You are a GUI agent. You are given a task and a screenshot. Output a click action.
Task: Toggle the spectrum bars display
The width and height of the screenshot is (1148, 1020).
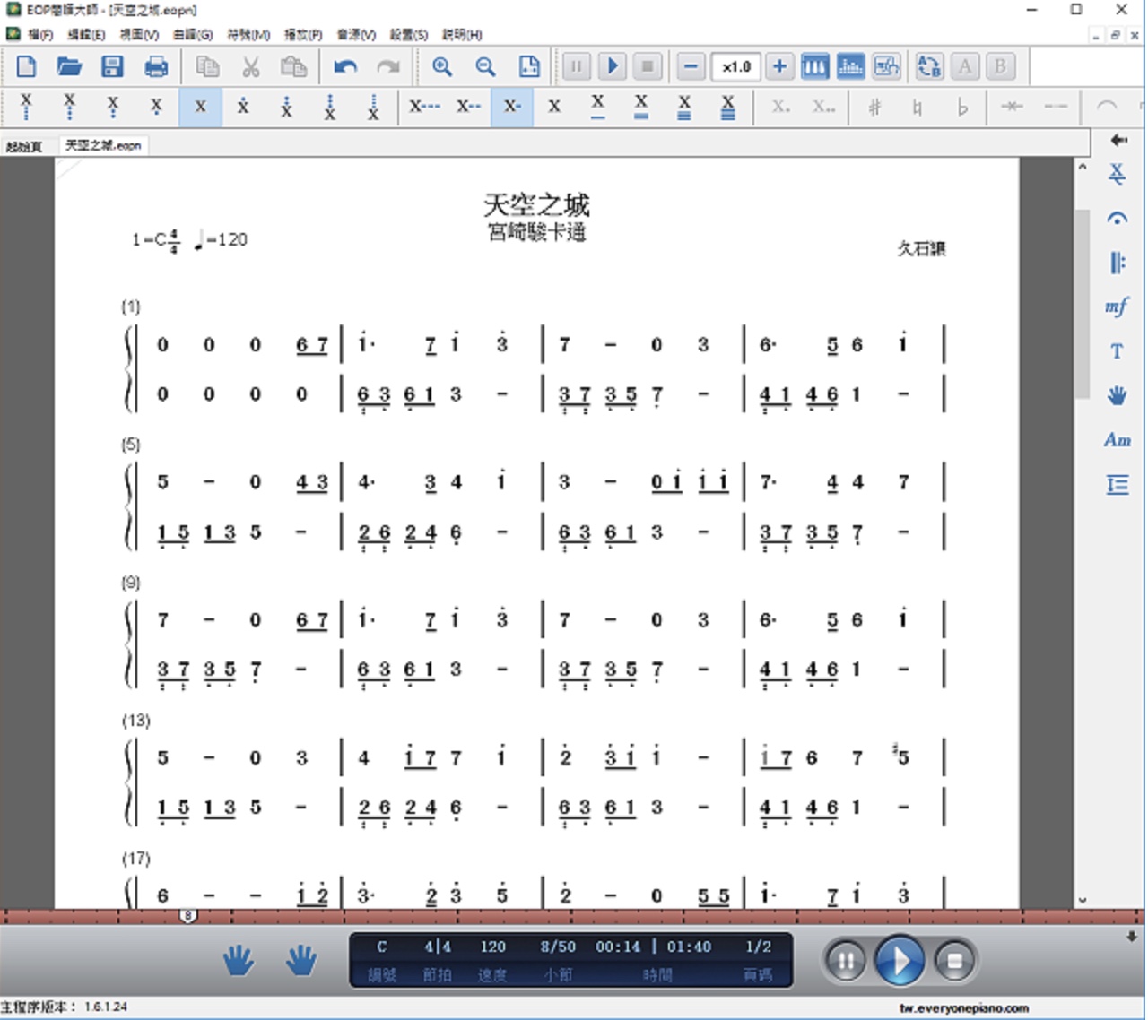[x=850, y=66]
